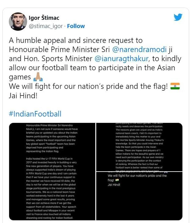Screen dimensions: 190x223
Task: Open the top-right attached image
Action: [139, 147]
